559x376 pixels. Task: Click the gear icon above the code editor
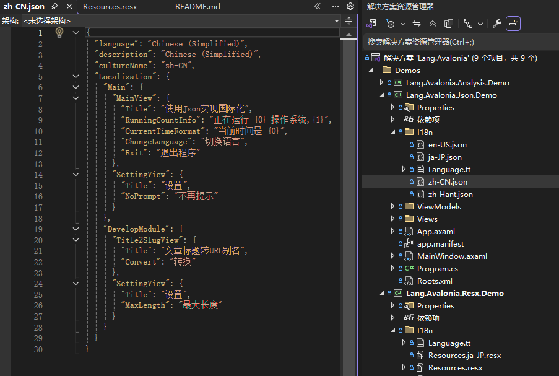coord(350,6)
